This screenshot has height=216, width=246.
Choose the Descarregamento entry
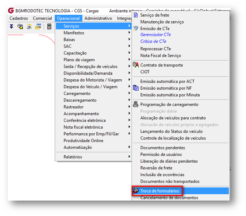point(80,100)
